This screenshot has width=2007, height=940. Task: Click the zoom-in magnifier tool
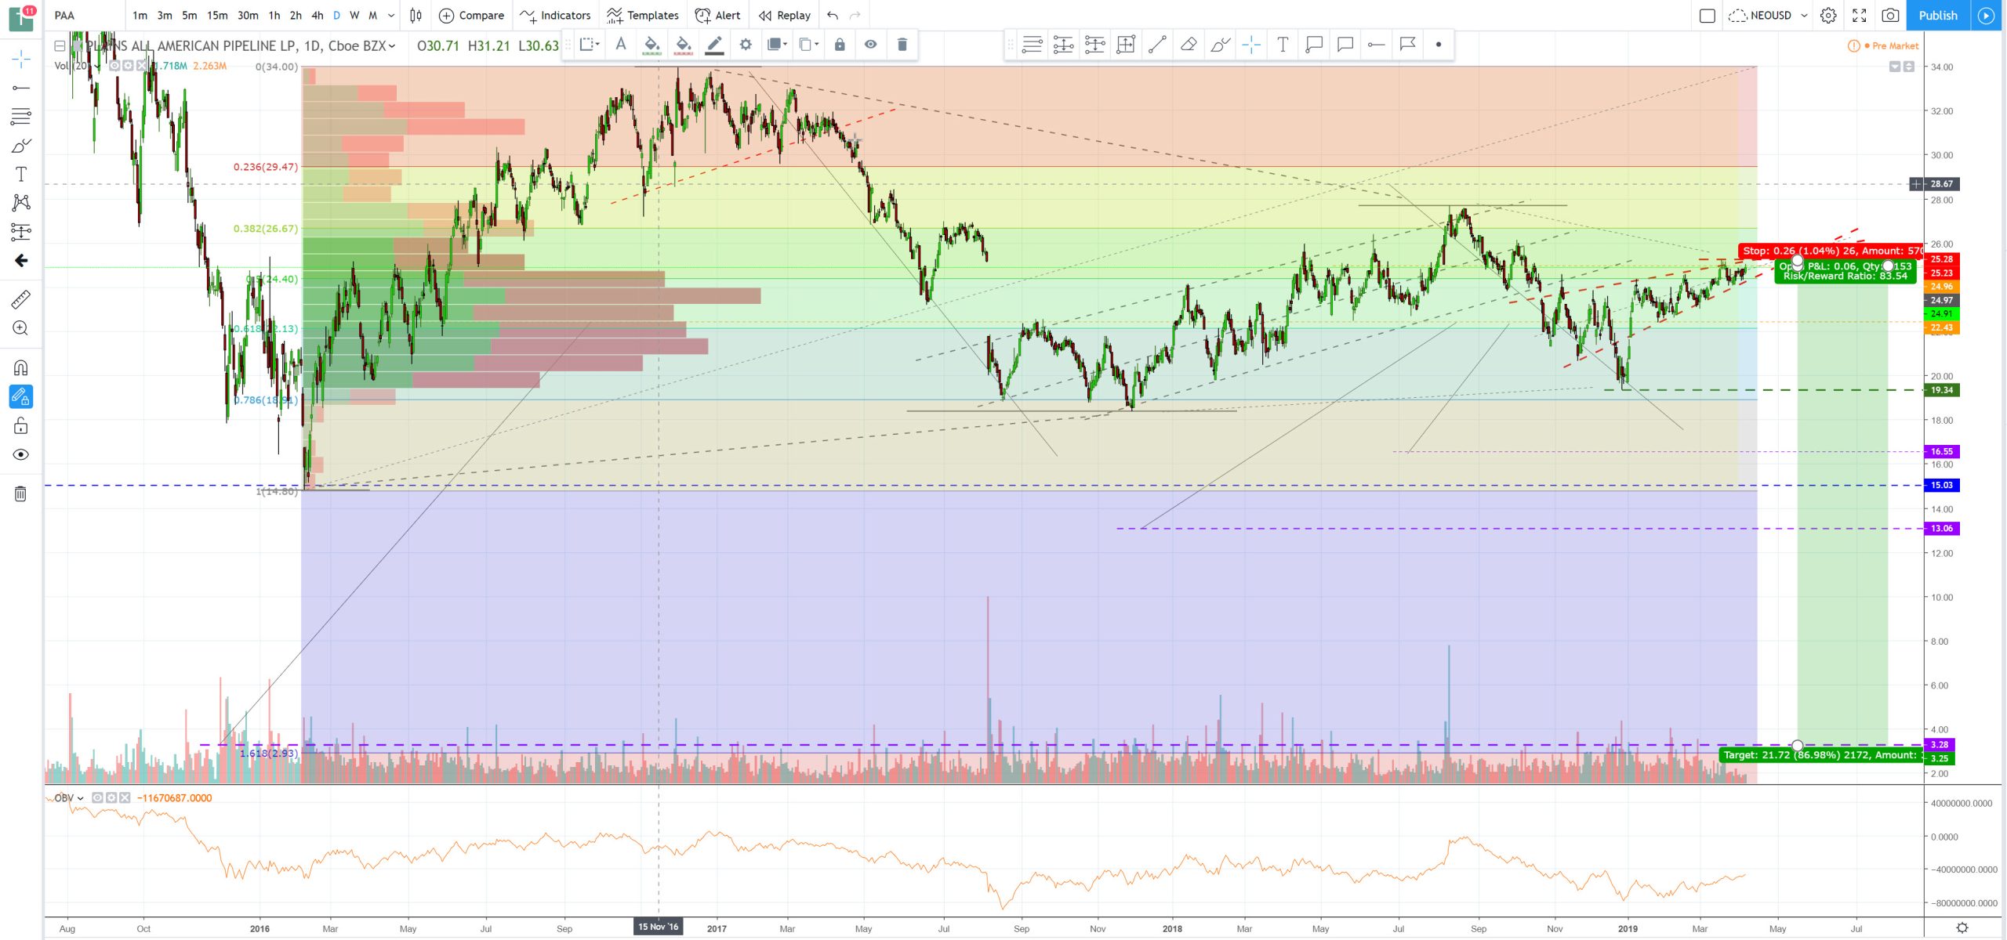coord(21,328)
